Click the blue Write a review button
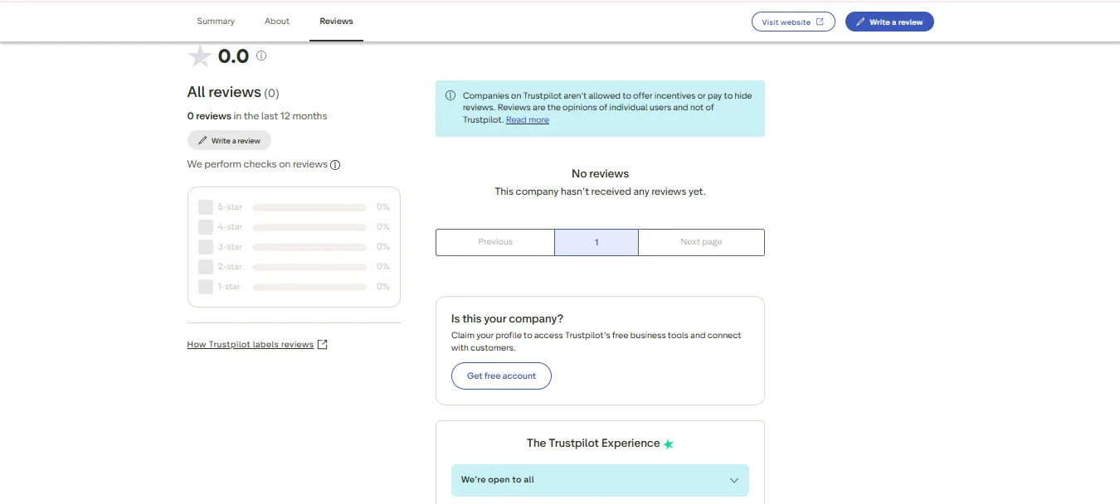This screenshot has height=504, width=1120. point(889,22)
